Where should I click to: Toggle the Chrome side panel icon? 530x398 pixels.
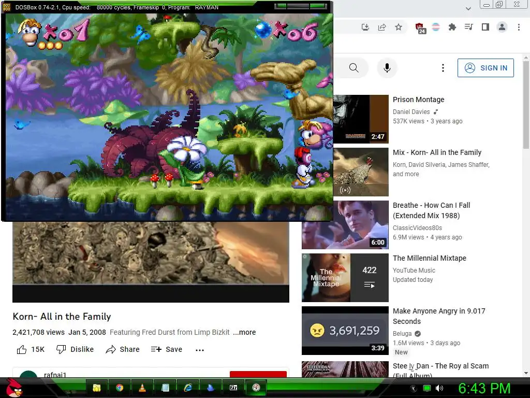pos(485,27)
